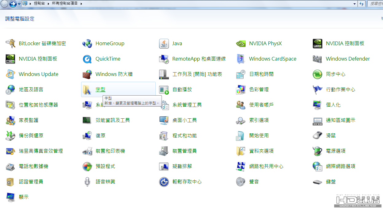This screenshot has width=383, height=209.
Task: Open the 聲音 speaker icon
Action: pyautogui.click(x=241, y=182)
